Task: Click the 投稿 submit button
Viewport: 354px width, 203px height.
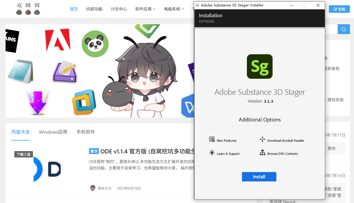Action: [x=339, y=9]
